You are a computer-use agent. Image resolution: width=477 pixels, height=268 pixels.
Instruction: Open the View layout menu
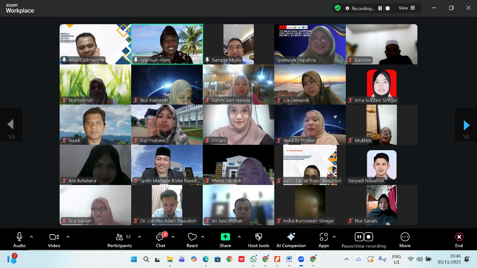407,8
